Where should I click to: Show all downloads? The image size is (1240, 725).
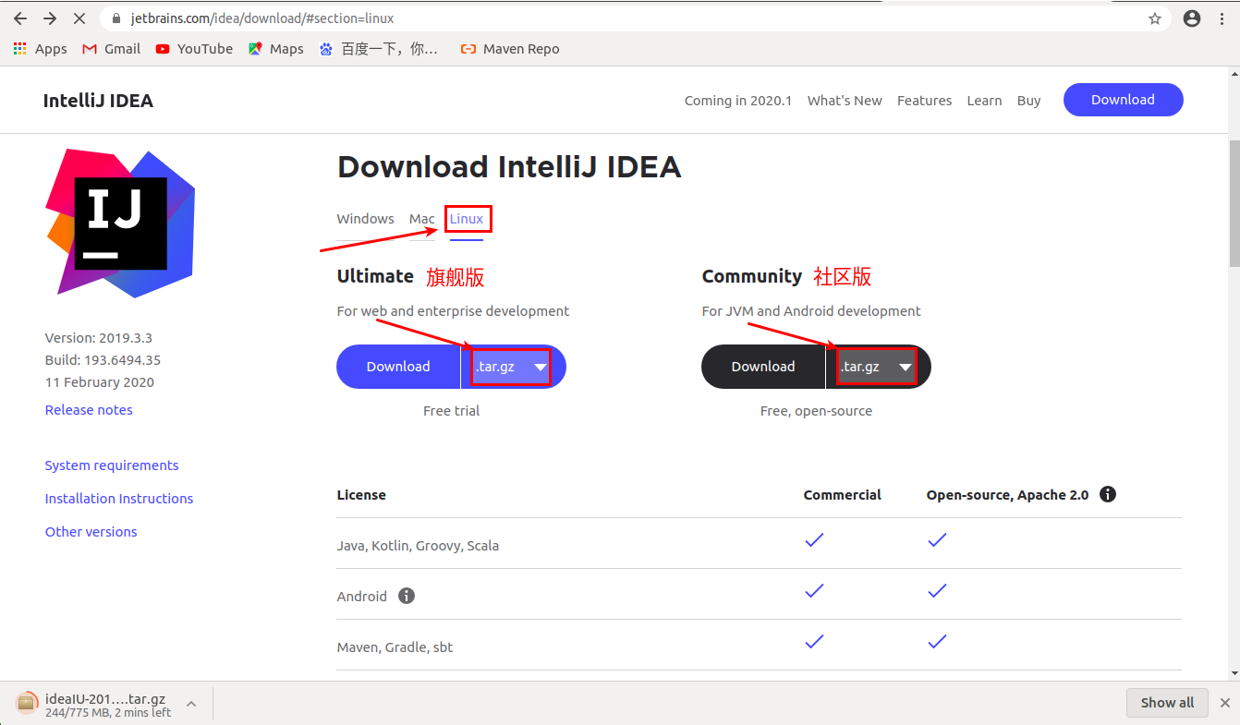(1167, 702)
